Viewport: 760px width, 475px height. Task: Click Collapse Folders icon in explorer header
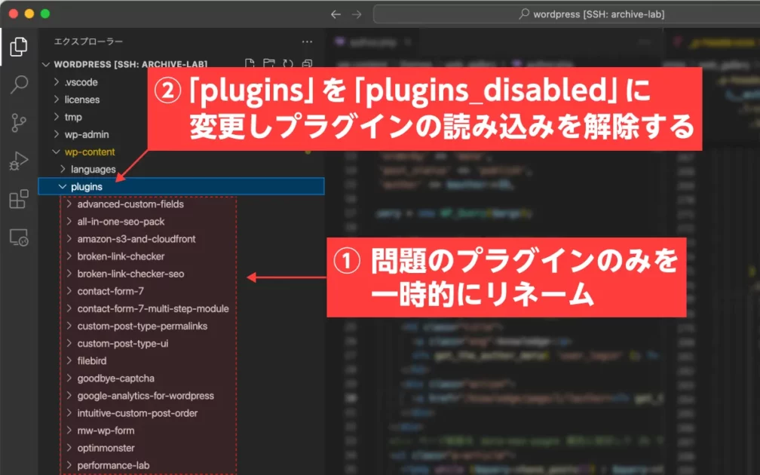(307, 64)
